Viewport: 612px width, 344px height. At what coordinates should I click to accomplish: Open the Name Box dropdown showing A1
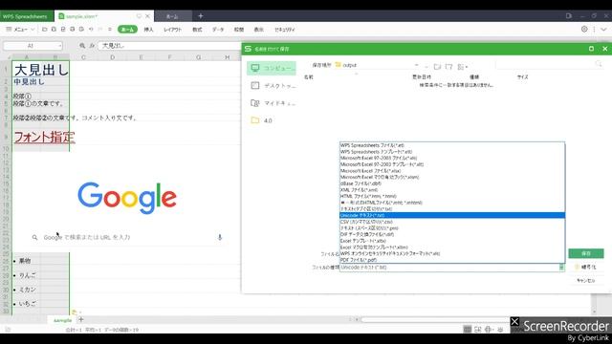pyautogui.click(x=59, y=46)
